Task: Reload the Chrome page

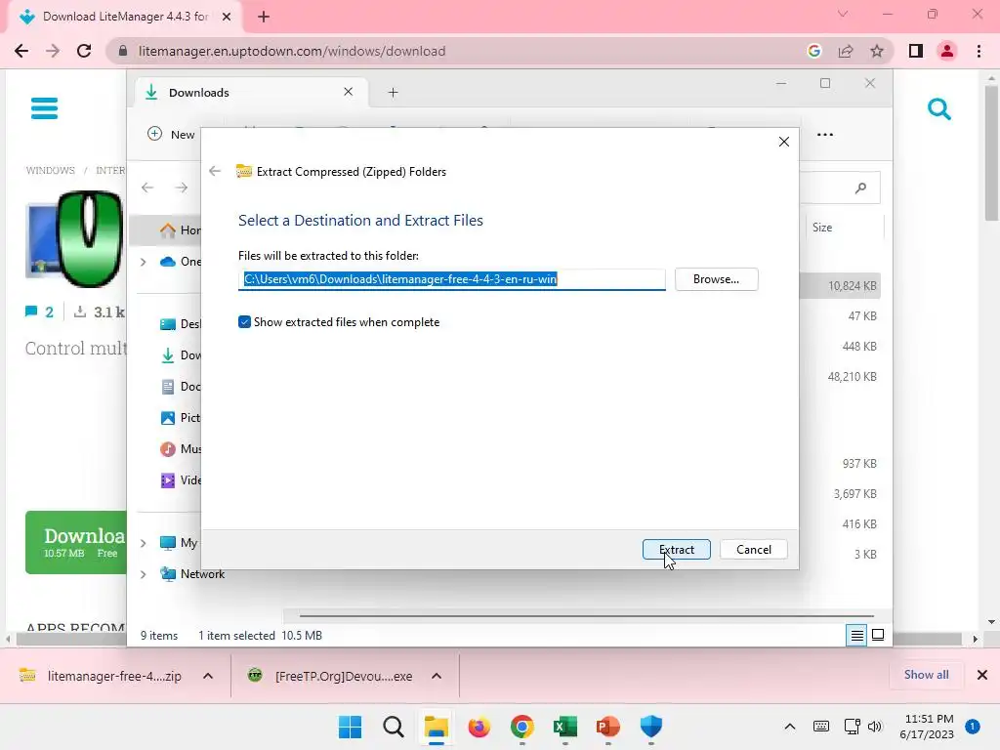Action: click(84, 51)
